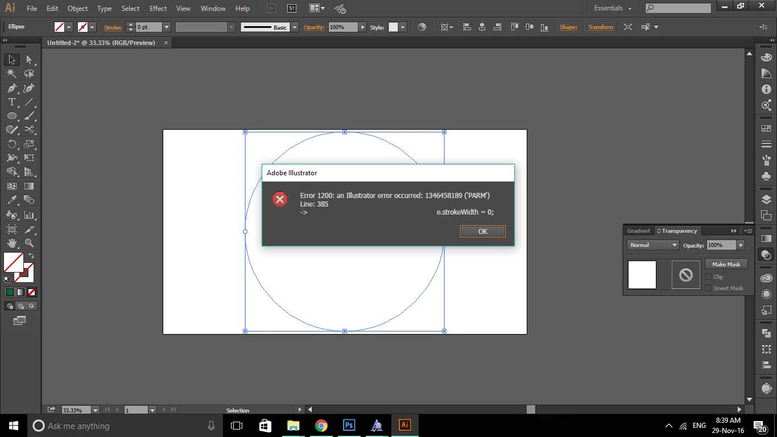Choose the Rotate tool
This screenshot has width=777, height=437.
(11, 144)
